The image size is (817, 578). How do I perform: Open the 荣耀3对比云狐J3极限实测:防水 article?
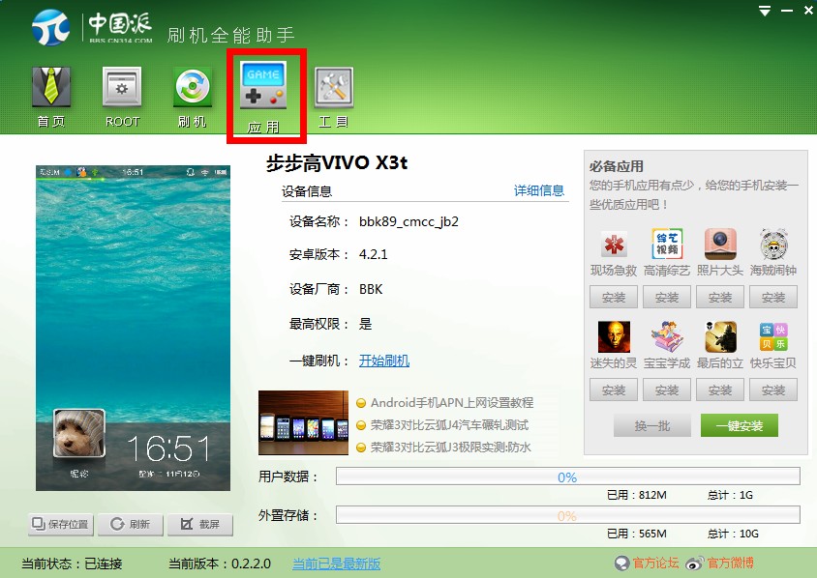click(x=451, y=448)
